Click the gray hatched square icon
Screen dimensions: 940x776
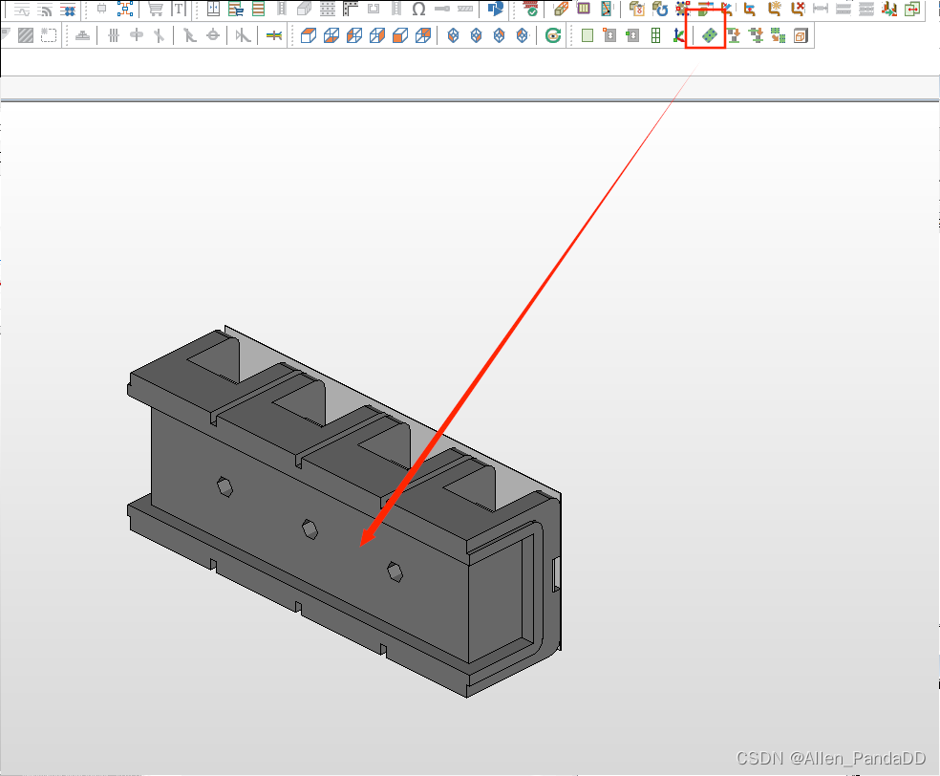pos(26,36)
